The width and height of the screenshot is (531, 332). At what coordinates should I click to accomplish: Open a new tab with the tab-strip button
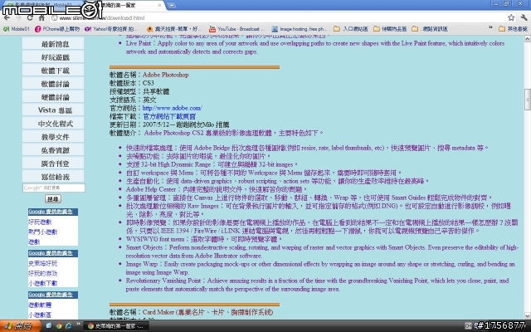click(172, 6)
